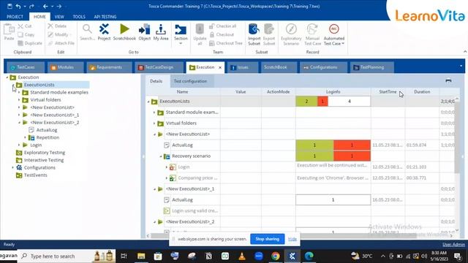Select TestEvents in the left tree
468x263 pixels.
point(36,175)
